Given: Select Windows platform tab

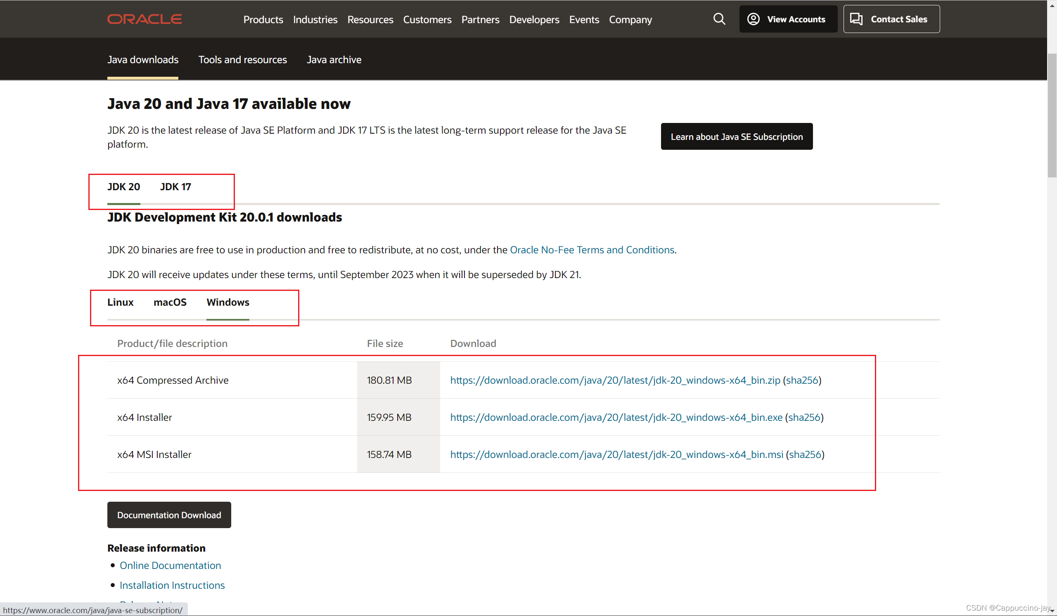Looking at the screenshot, I should (228, 302).
